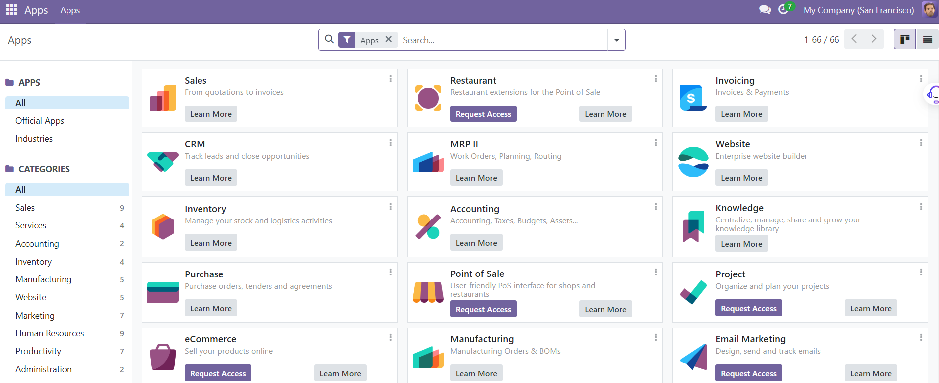Screen dimensions: 939x383
Task: Open the main apps grid menu icon
Action: point(11,10)
